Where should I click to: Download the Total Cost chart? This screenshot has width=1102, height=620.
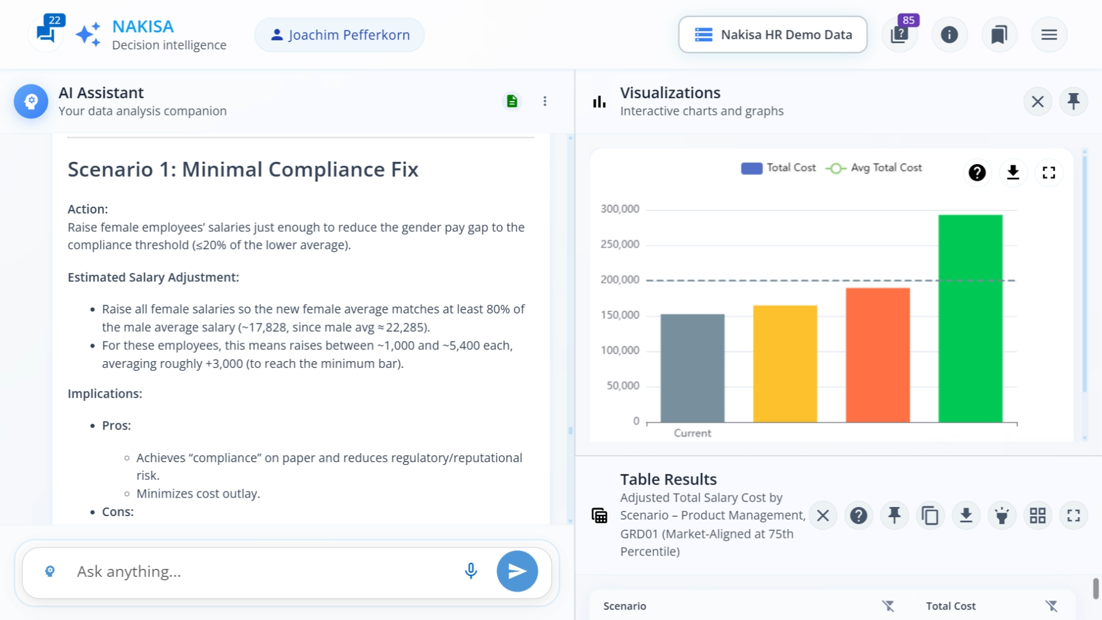1013,172
